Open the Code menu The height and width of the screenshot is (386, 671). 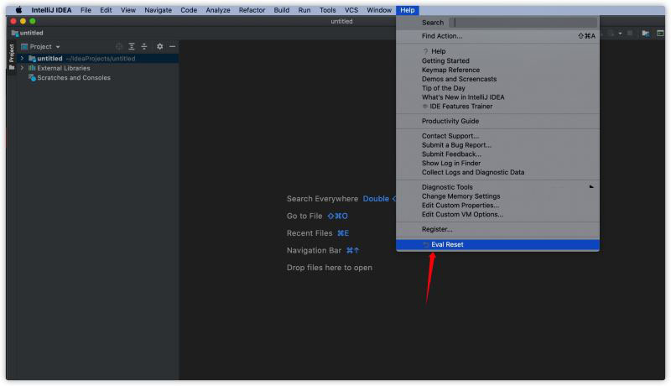coord(188,10)
